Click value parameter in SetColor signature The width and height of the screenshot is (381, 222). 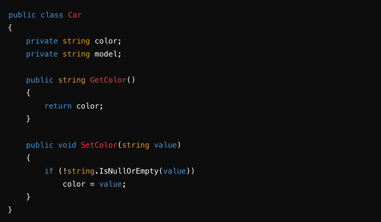[166, 145]
